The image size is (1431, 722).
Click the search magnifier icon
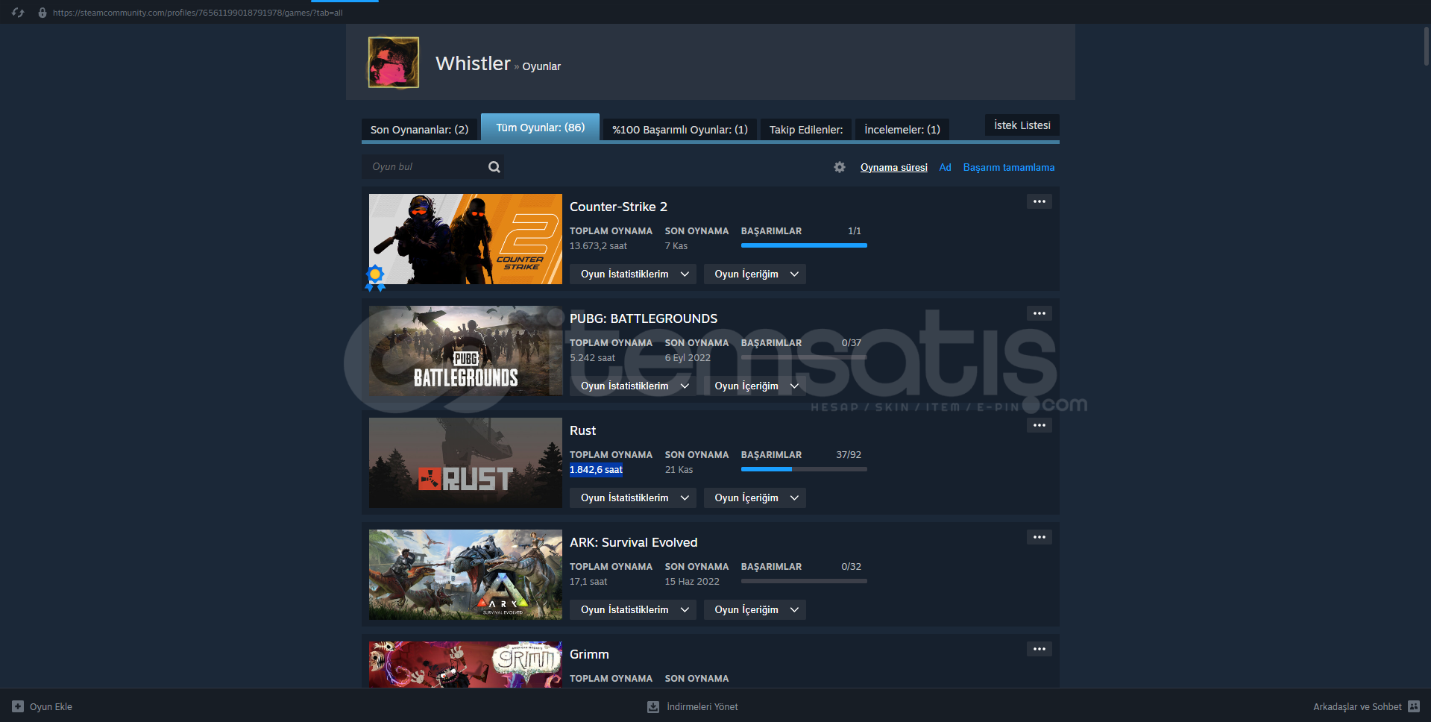[494, 167]
